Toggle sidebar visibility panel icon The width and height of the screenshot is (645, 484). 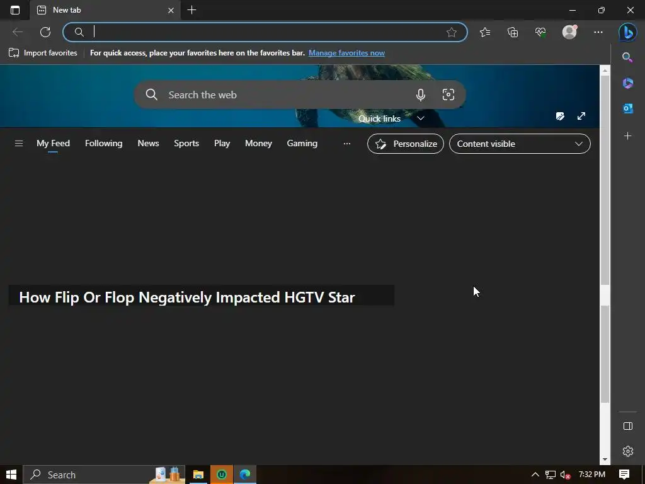(x=628, y=426)
